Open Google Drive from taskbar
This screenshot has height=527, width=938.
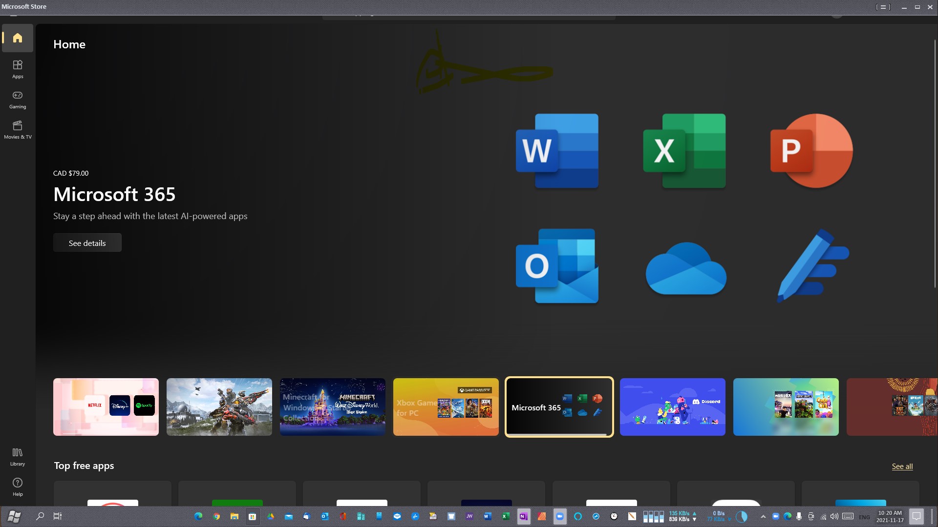271,516
